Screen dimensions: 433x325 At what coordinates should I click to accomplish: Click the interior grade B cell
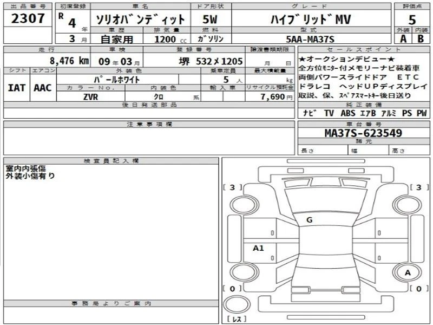pyautogui.click(x=420, y=38)
